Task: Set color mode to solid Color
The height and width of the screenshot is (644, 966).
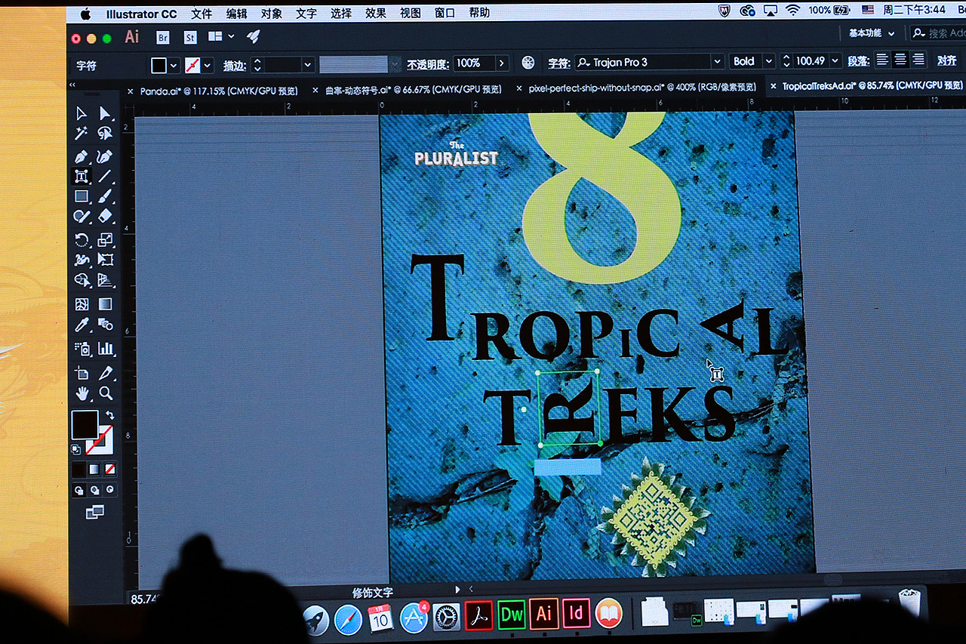Action: [78, 469]
